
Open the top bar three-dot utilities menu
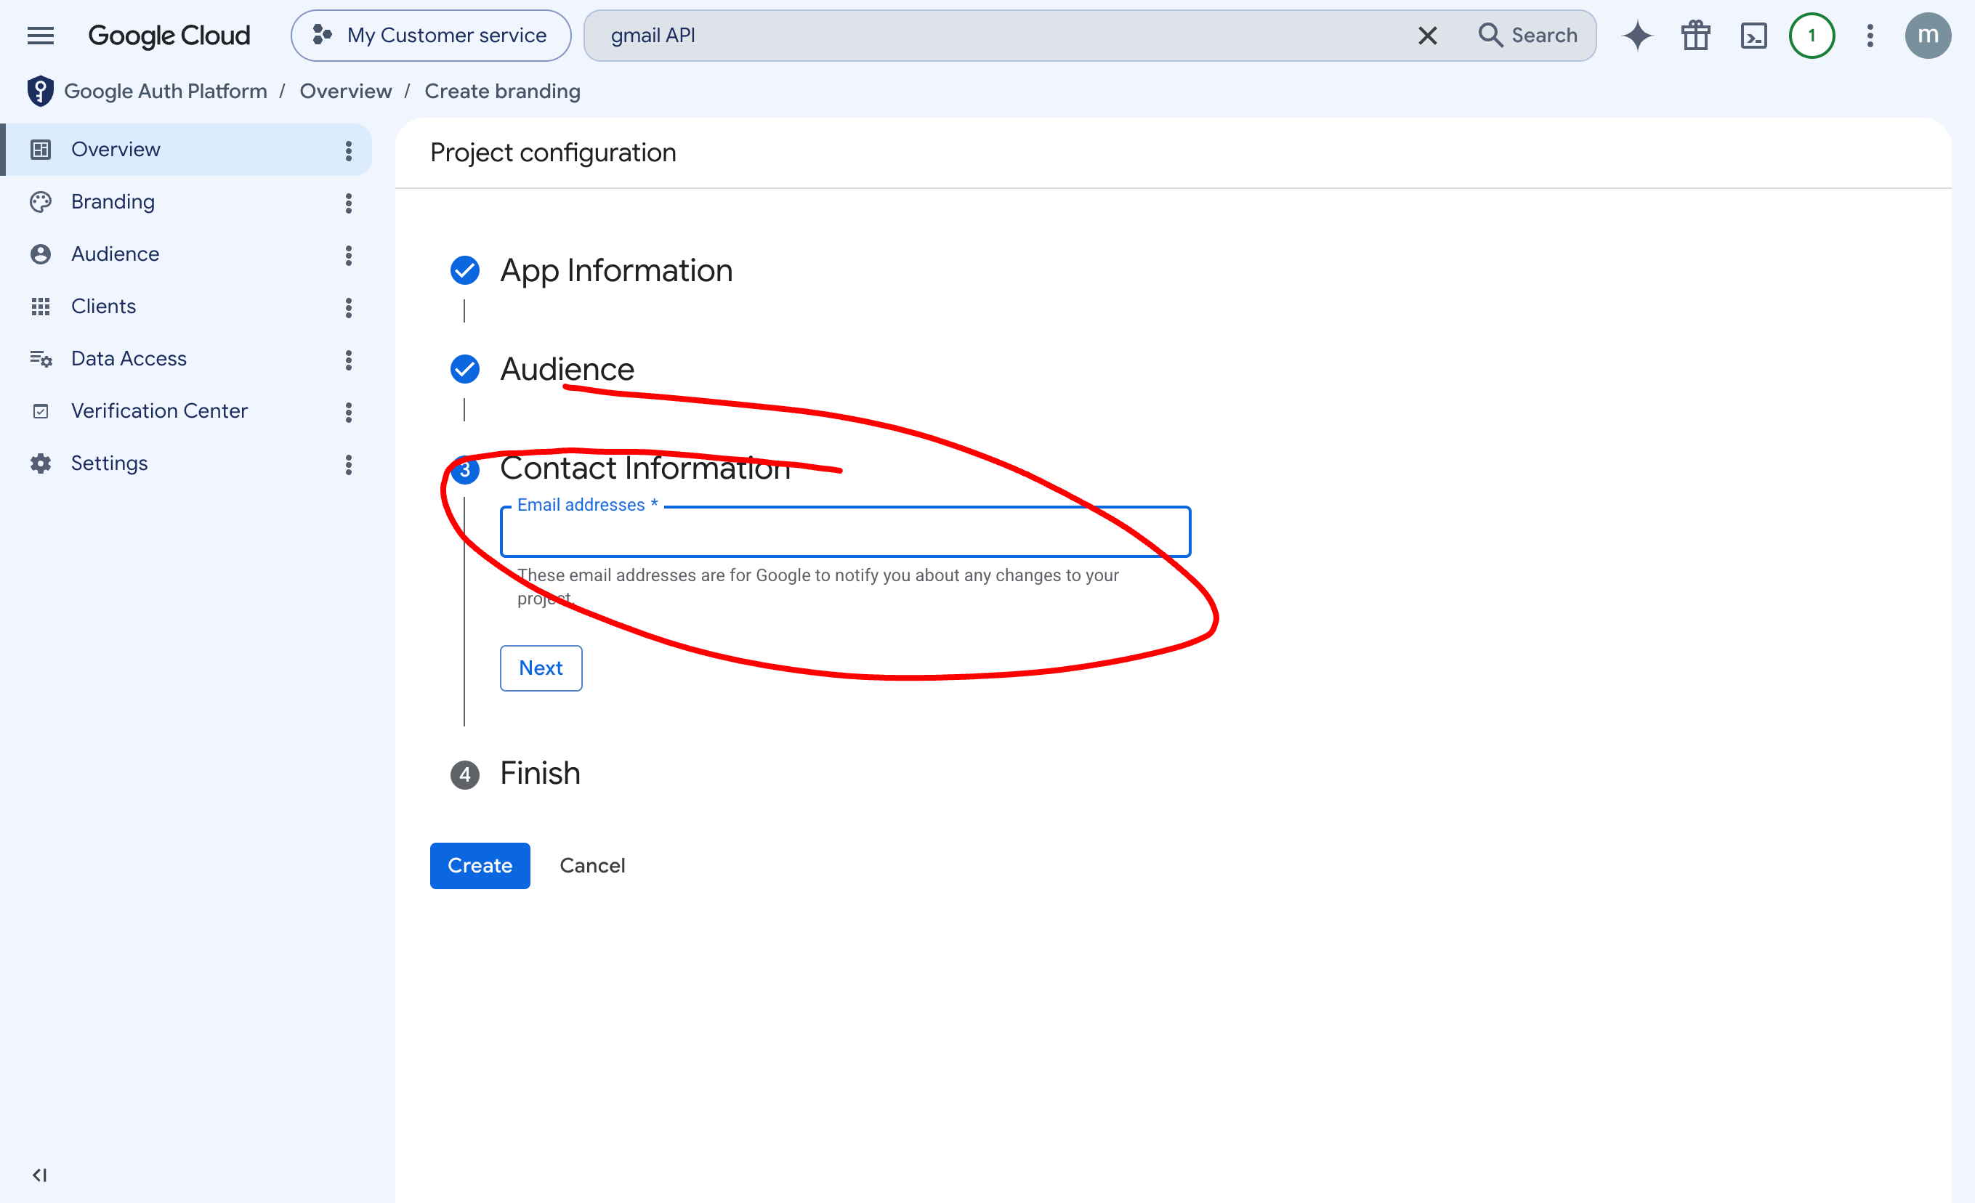1869,36
